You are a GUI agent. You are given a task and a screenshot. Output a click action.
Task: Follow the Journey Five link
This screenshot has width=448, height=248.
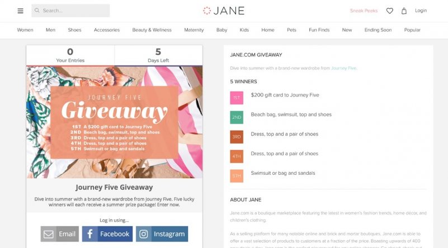coord(344,68)
